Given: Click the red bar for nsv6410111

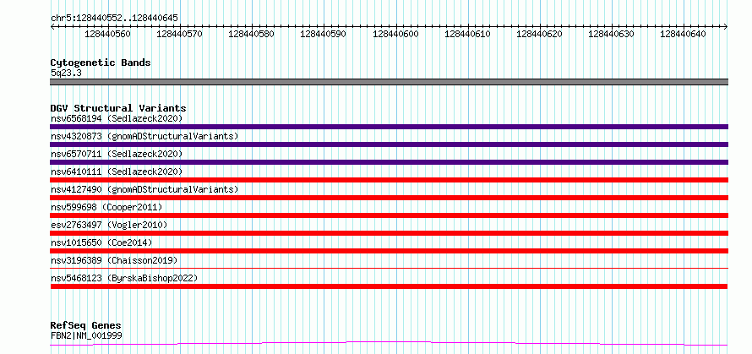Looking at the screenshot, I should tap(389, 180).
